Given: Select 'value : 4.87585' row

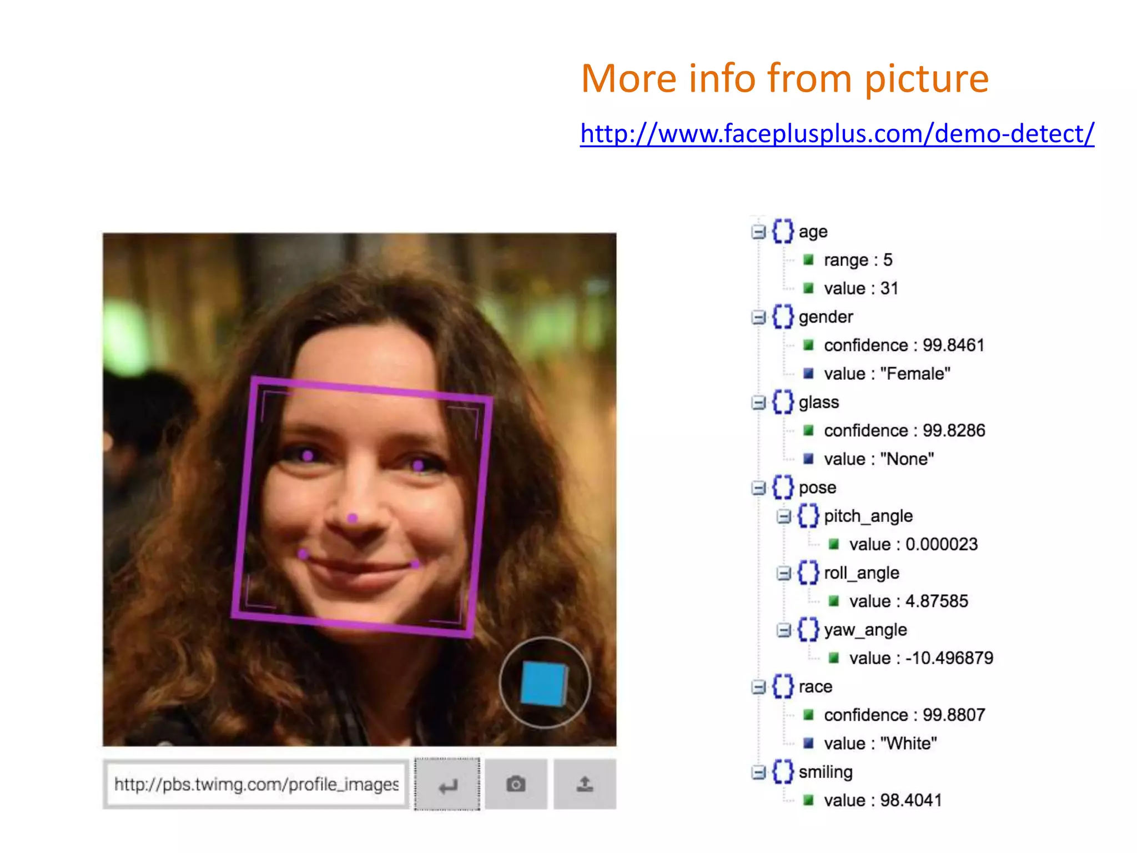Looking at the screenshot, I should (898, 601).
